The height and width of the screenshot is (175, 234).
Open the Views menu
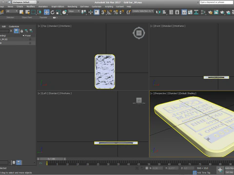click(10, 6)
